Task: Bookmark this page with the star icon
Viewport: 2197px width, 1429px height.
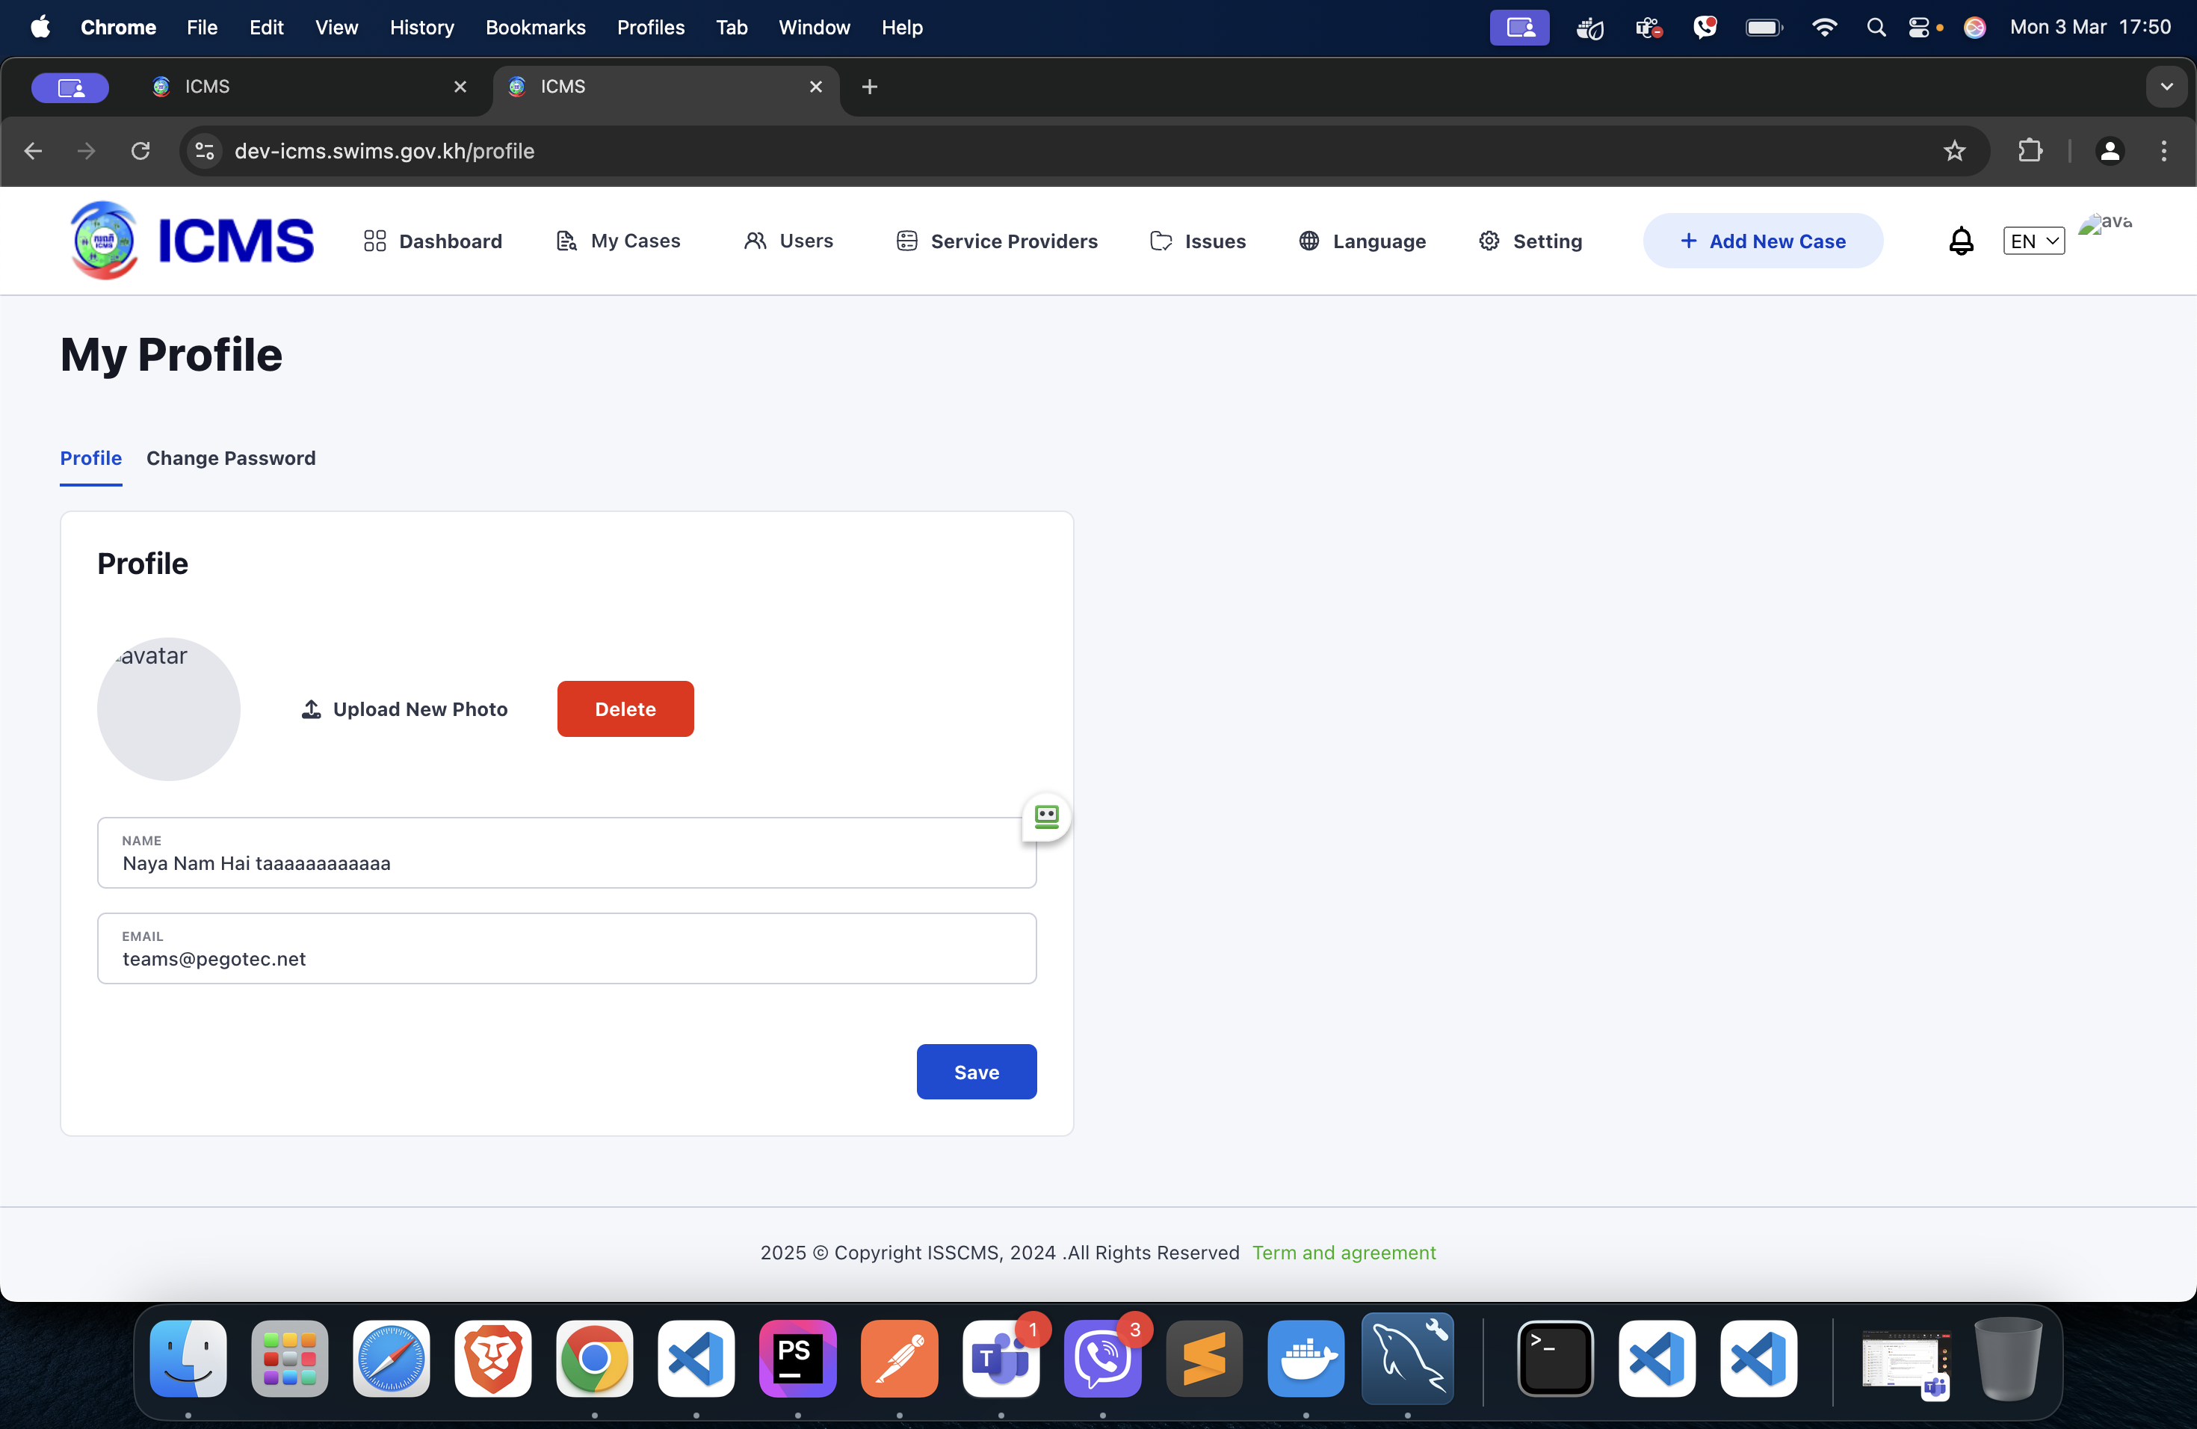Action: point(1954,150)
